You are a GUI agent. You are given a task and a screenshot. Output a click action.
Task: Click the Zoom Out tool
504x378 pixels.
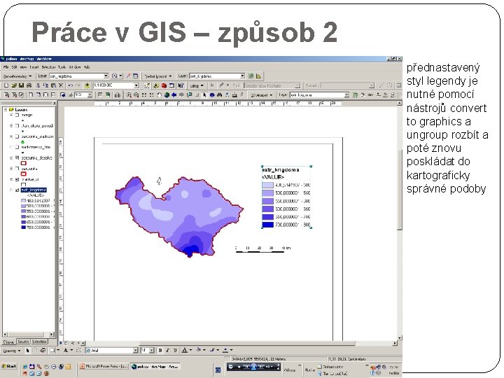pos(136,94)
